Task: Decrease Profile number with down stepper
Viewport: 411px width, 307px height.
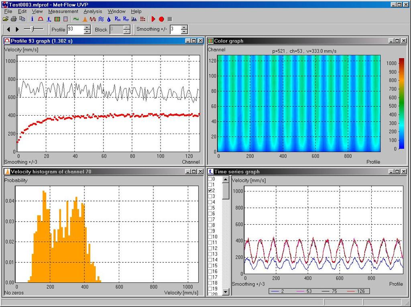Action: (x=87, y=32)
